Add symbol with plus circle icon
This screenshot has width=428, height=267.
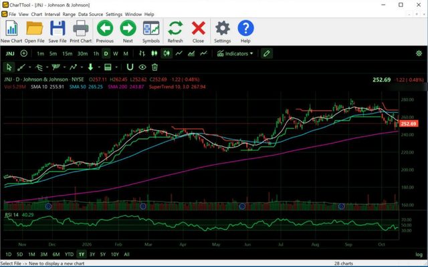[x=24, y=53]
